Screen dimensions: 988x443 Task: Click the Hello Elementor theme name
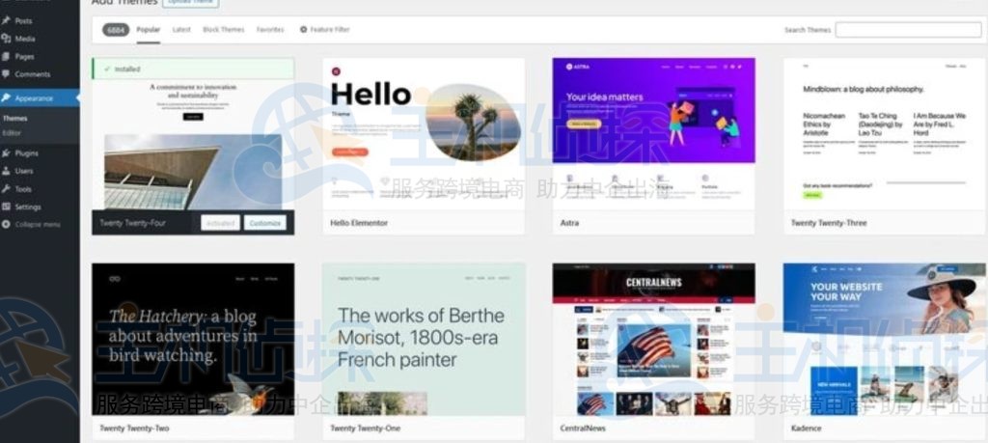359,223
